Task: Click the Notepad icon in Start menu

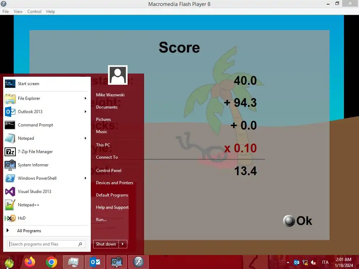Action: 10,138
